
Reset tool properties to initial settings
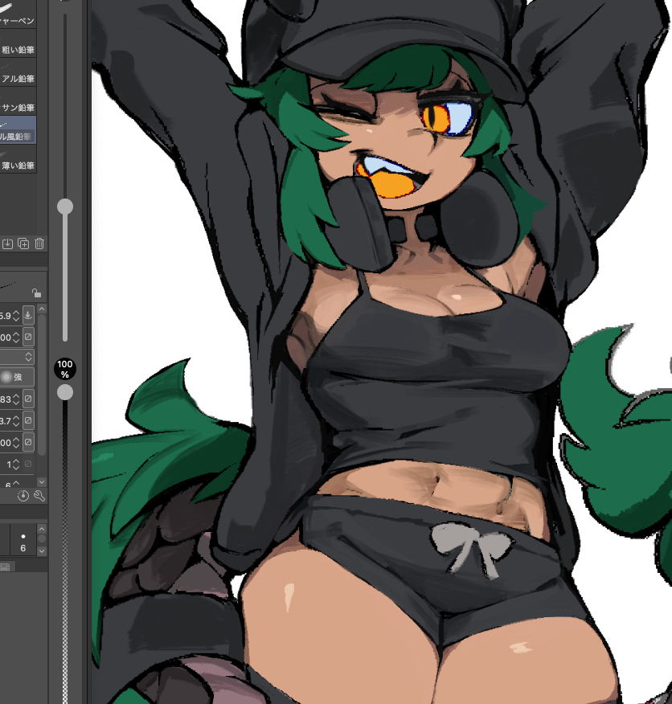point(23,496)
